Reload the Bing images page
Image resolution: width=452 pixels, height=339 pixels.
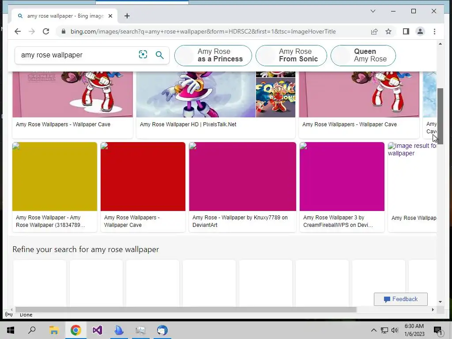46,31
